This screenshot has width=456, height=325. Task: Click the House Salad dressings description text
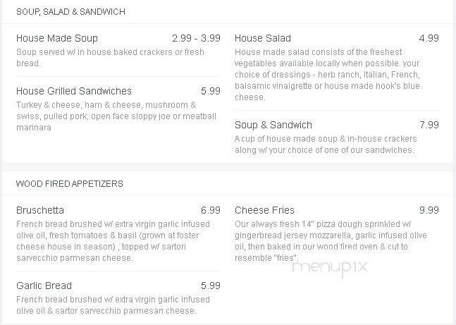327,75
